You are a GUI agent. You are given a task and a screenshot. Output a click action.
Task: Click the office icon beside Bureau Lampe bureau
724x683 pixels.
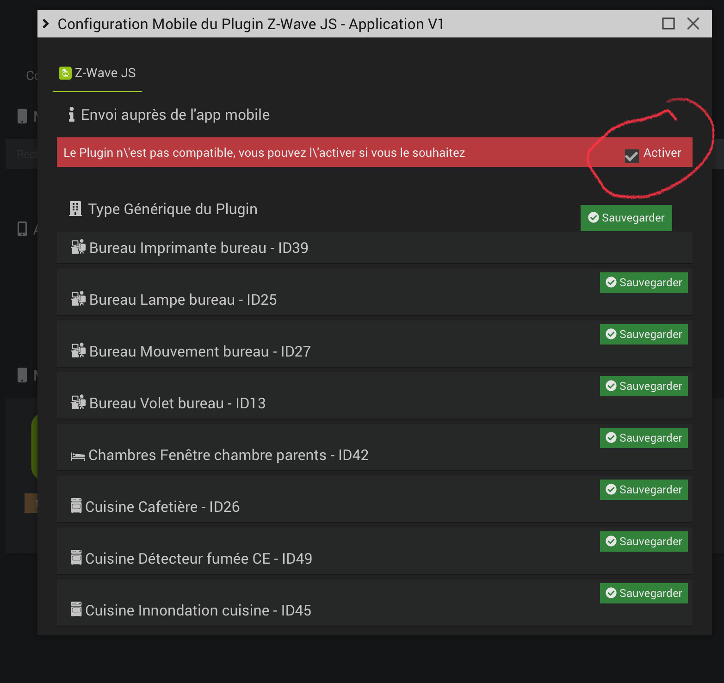78,299
